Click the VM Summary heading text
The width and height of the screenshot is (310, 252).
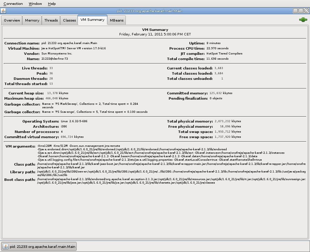click(x=155, y=30)
